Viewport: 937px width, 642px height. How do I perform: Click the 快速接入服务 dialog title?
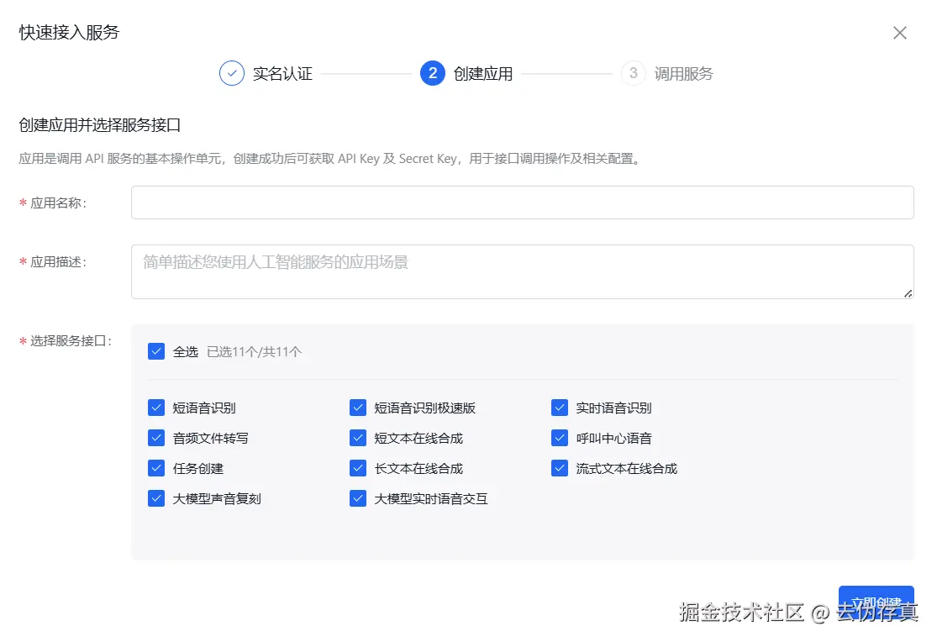coord(69,32)
